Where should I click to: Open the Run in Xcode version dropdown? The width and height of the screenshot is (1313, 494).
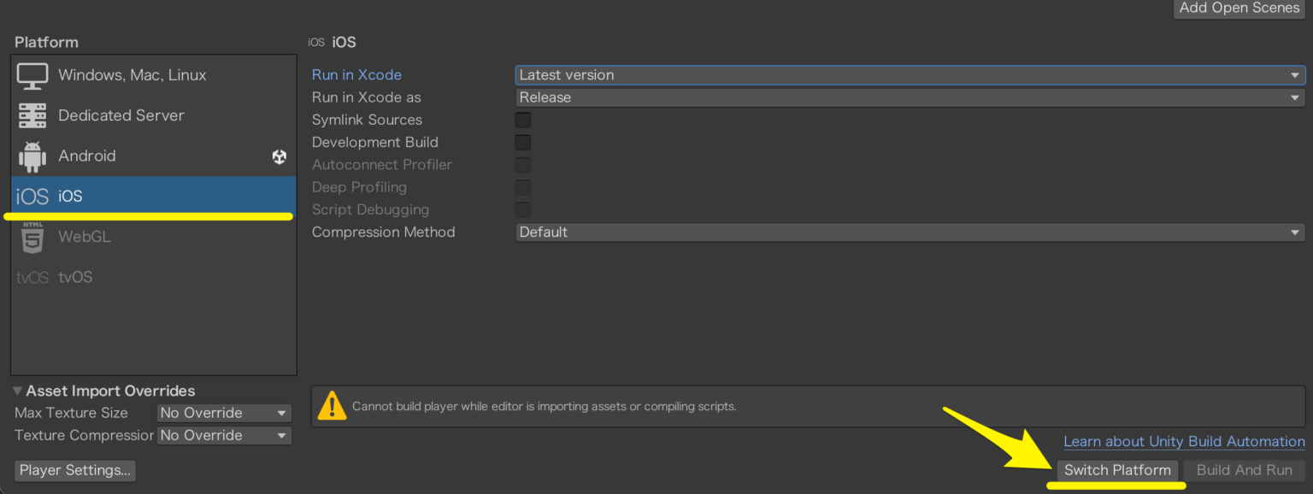coord(910,75)
